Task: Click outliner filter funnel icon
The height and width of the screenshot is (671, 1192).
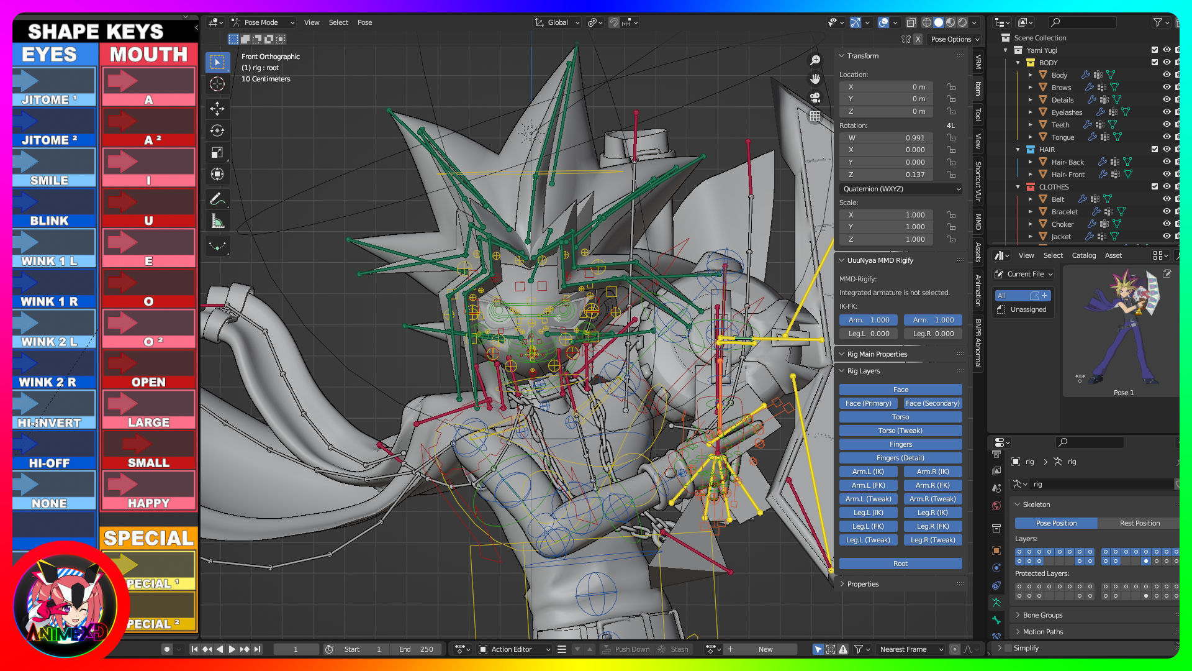Action: (1158, 22)
